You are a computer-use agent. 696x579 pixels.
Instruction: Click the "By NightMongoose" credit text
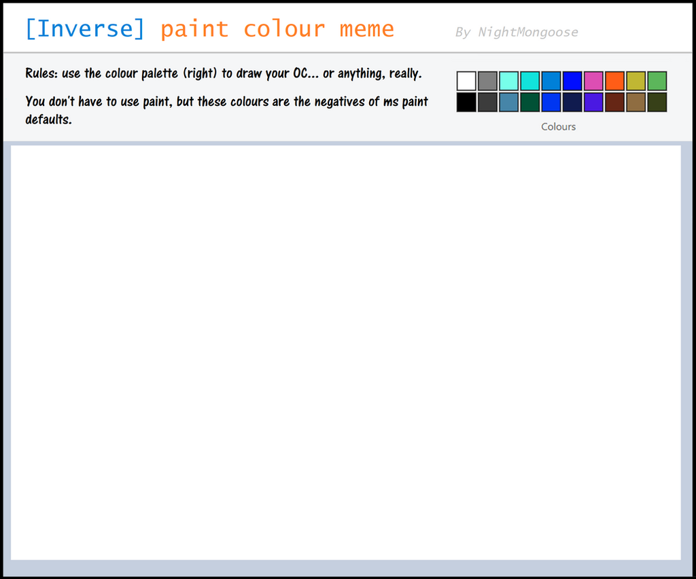(x=517, y=32)
